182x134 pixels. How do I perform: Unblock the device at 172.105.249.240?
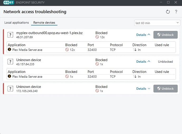[165, 89]
